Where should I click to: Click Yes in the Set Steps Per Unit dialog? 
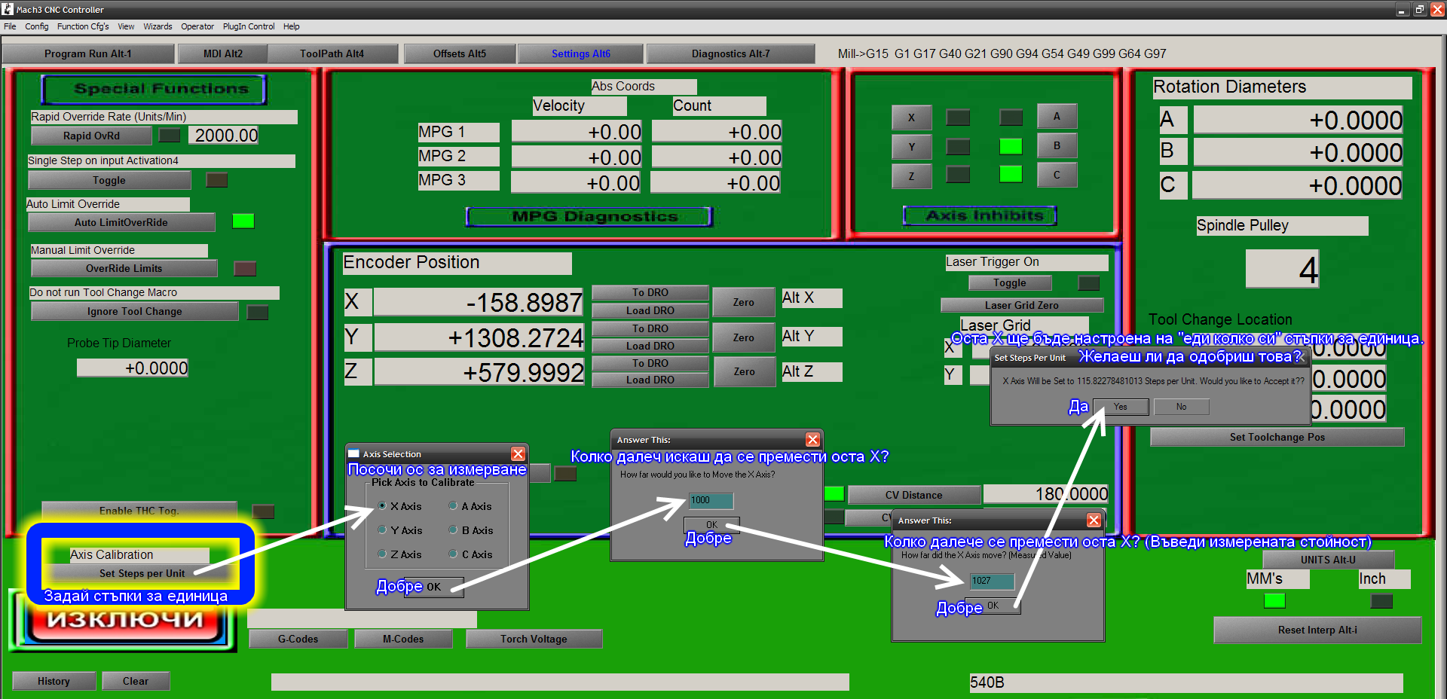pyautogui.click(x=1120, y=407)
